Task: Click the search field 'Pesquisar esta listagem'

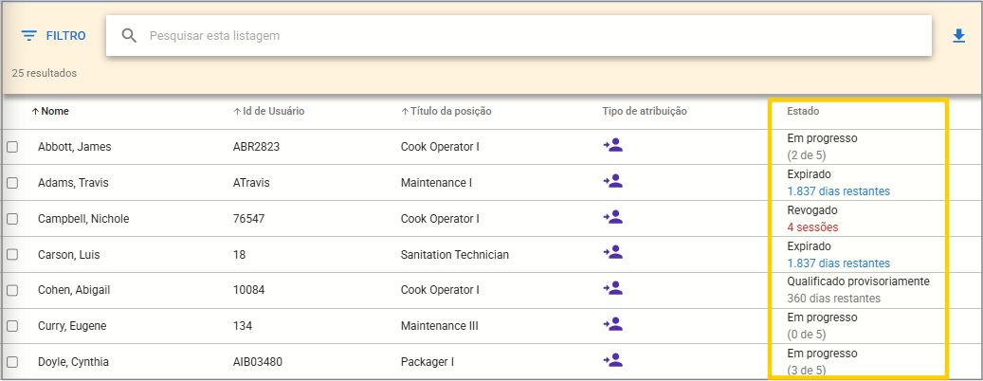Action: [x=531, y=36]
